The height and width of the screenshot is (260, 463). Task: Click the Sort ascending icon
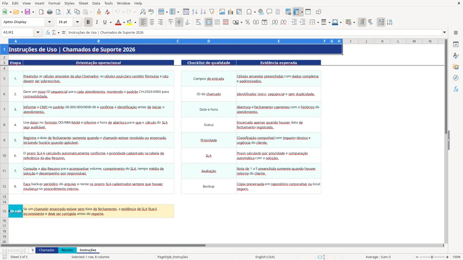(194, 12)
